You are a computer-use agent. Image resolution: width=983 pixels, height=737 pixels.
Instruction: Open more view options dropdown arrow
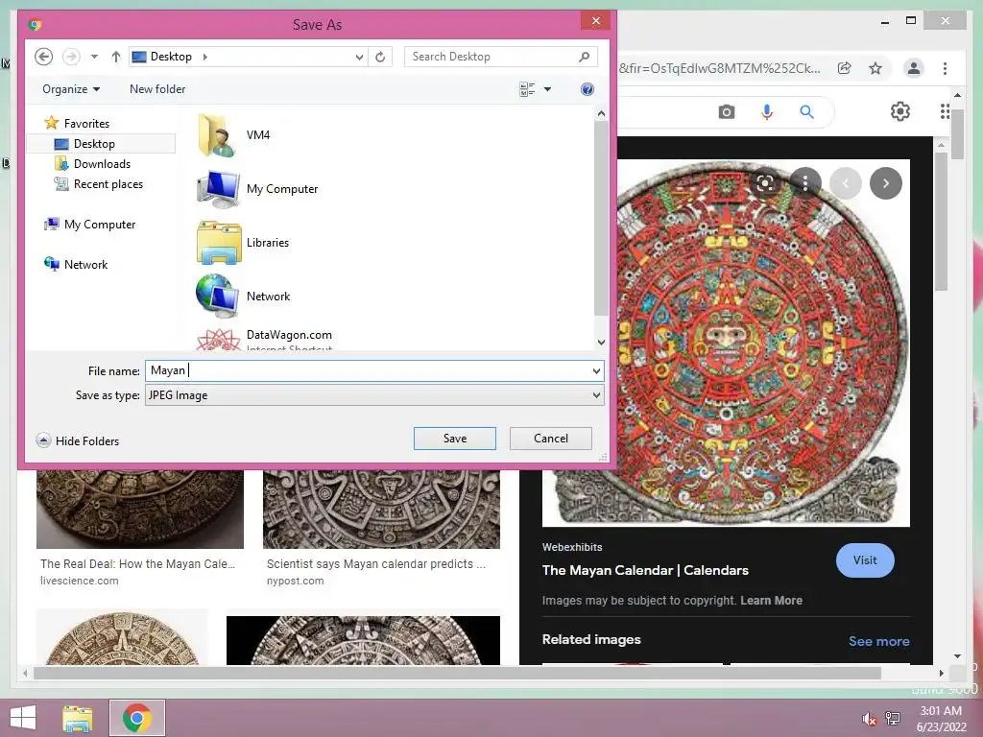(547, 89)
